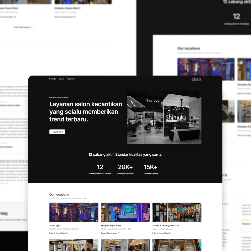Click the Shinjuku Hair Make hero image
Viewport: 251px width, 251px height.
(164, 117)
